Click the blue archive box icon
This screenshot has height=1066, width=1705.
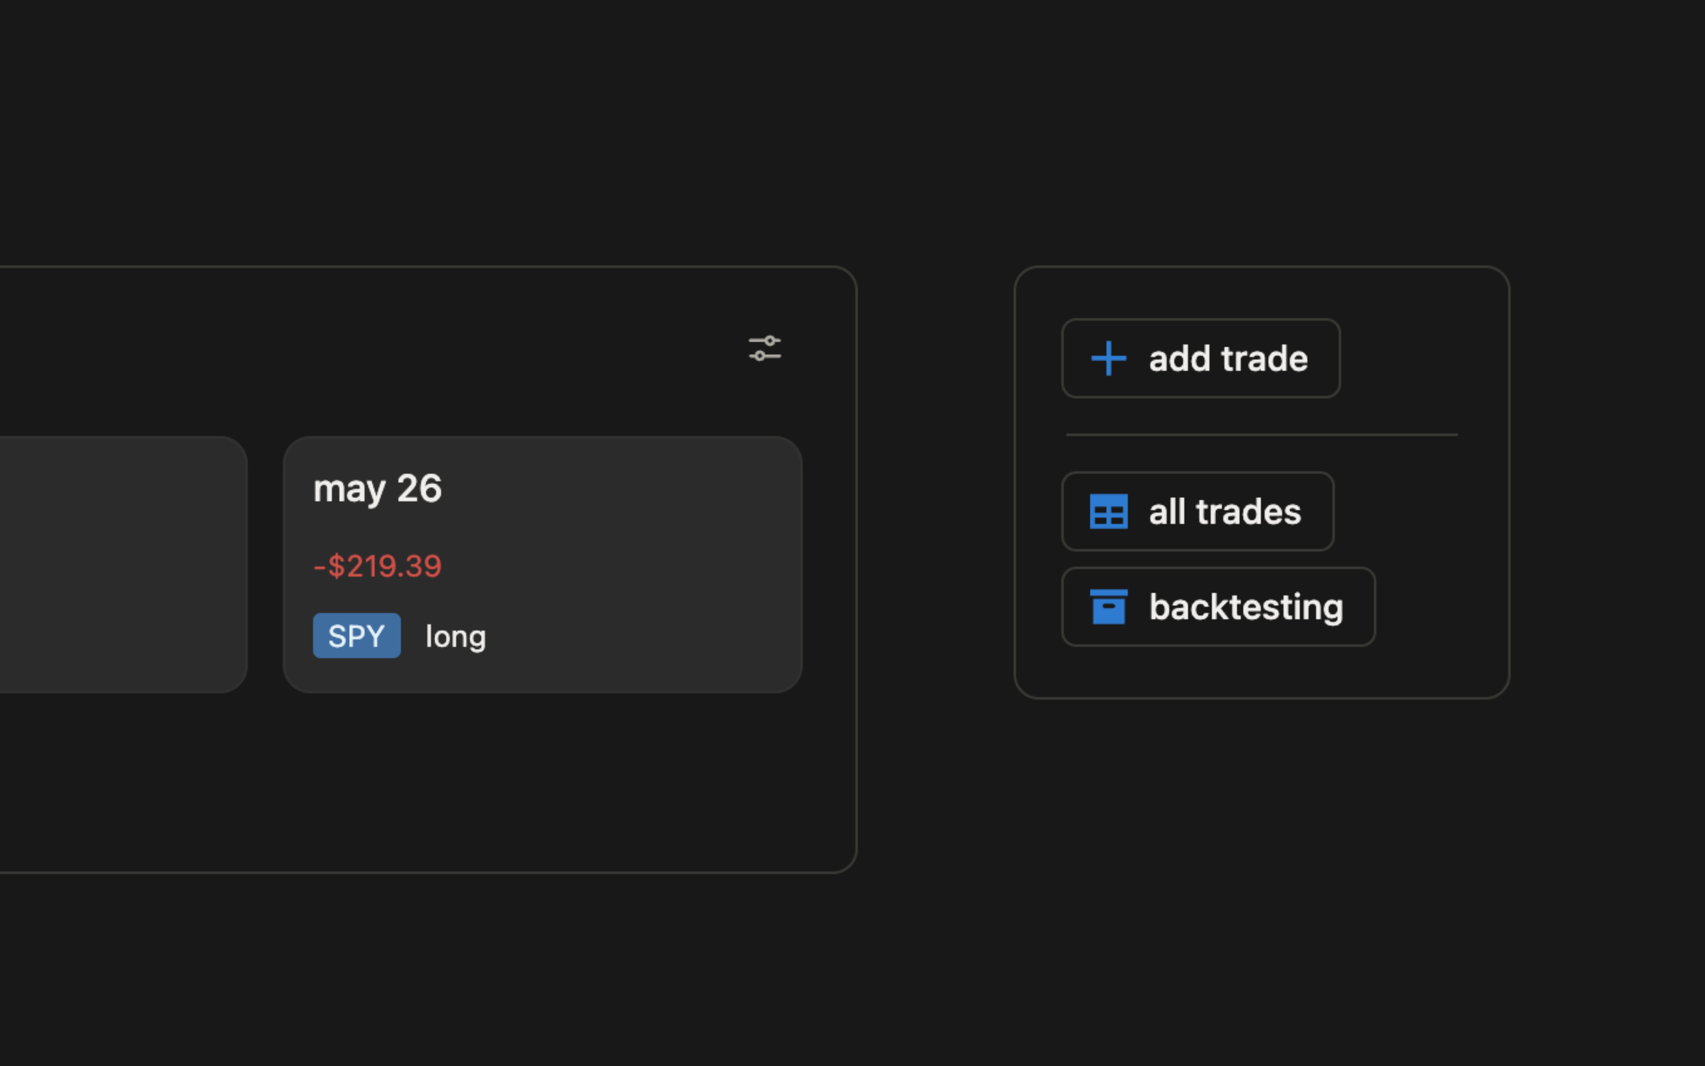coord(1108,606)
